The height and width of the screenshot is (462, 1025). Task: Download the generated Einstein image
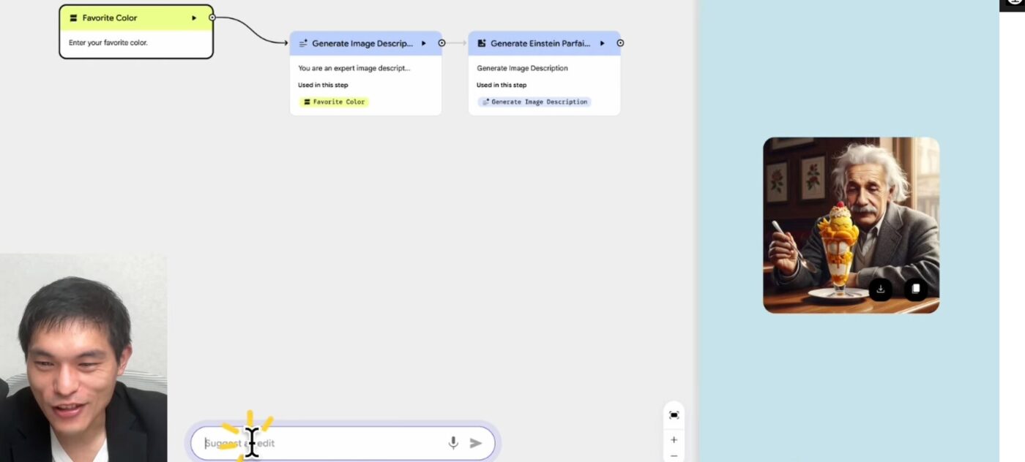[x=881, y=289]
